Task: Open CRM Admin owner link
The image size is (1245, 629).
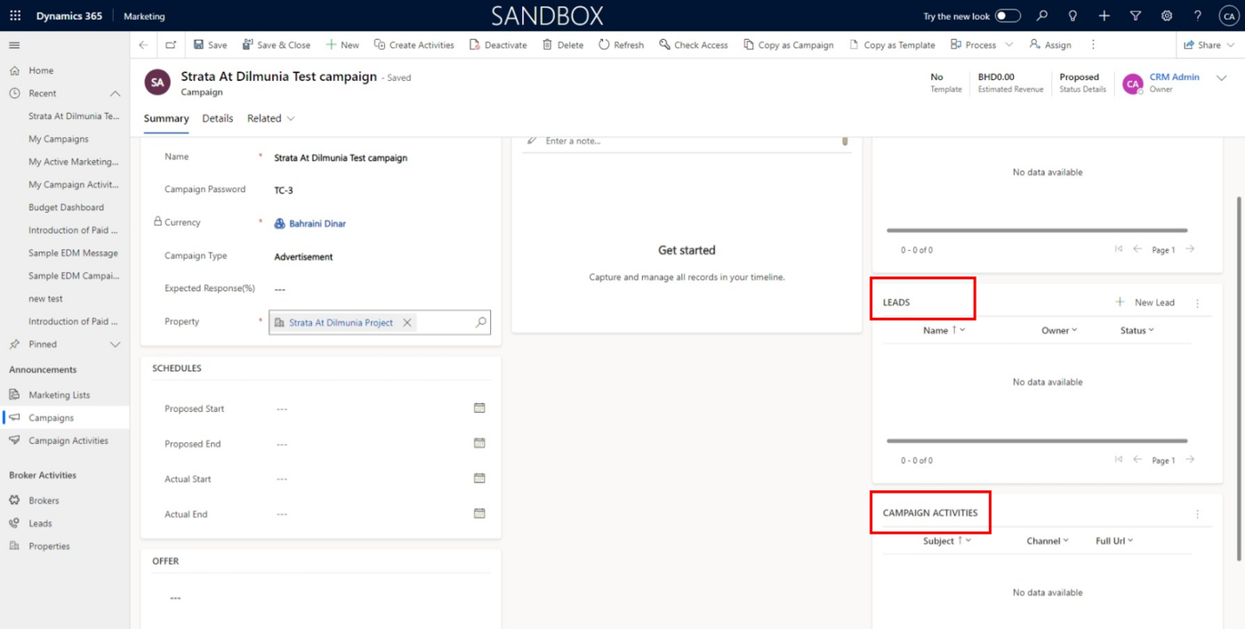Action: click(x=1174, y=77)
